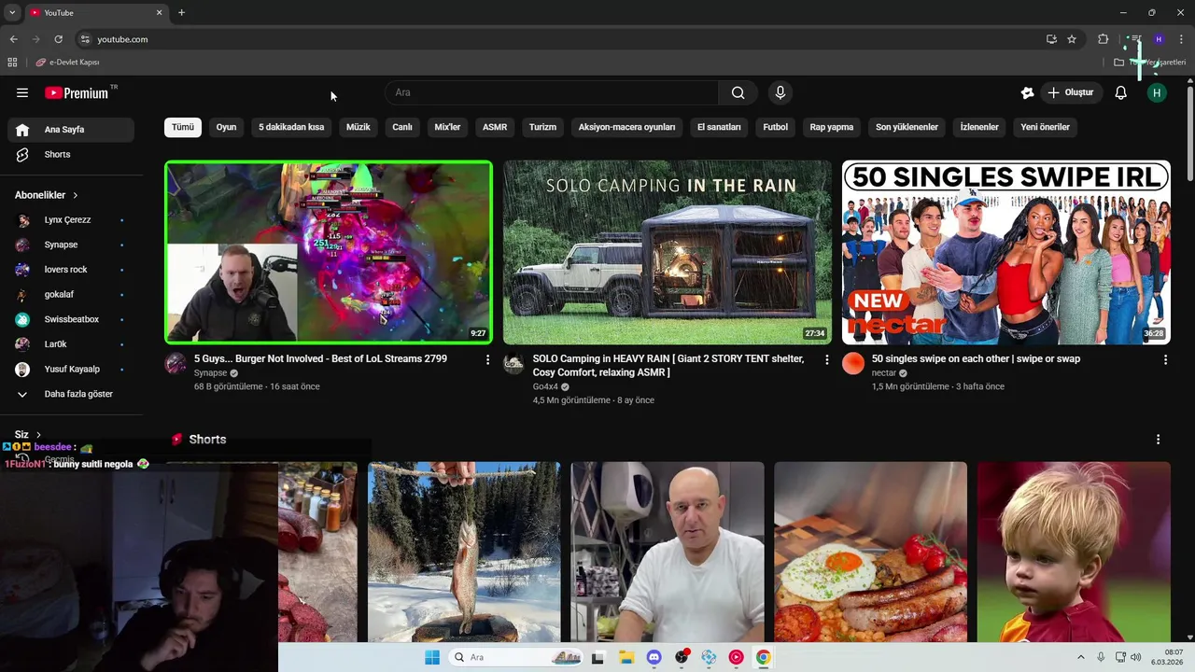Open Shorts from the sidebar

(71, 154)
